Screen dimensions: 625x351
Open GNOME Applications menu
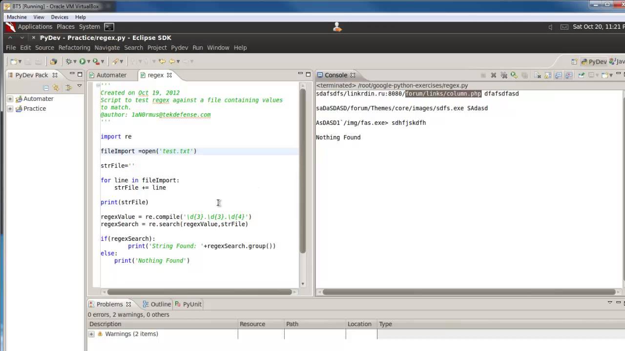(x=35, y=27)
